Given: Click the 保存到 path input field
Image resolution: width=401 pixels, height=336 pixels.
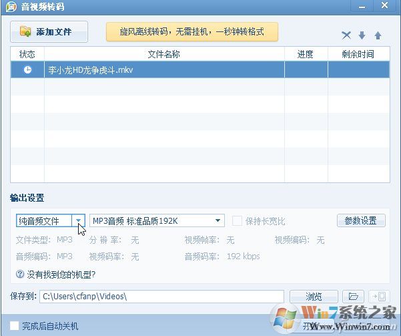Looking at the screenshot, I should coord(161,297).
